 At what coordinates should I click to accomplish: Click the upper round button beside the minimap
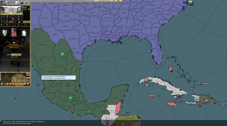(x=28, y=75)
